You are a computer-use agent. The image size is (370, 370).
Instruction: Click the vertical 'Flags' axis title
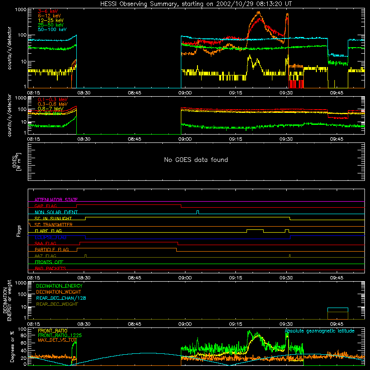click(x=19, y=231)
